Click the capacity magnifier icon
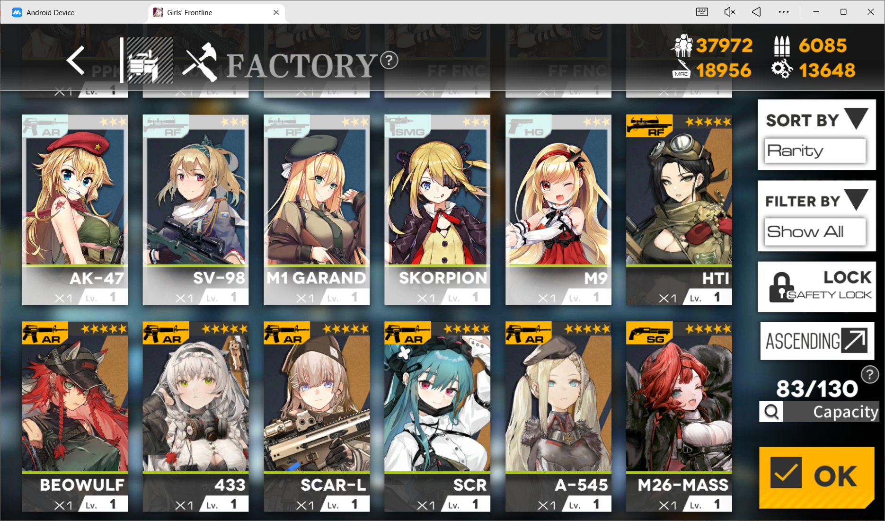This screenshot has width=885, height=521. (x=771, y=412)
